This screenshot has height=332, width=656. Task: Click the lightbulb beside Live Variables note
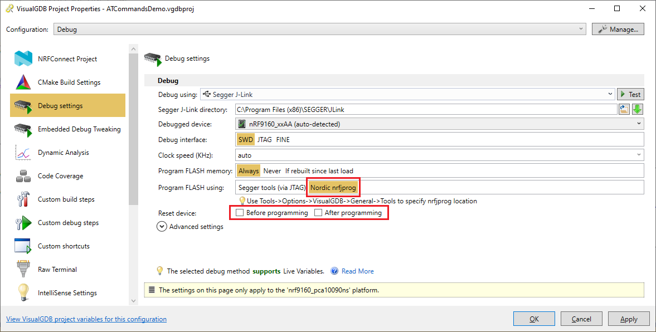click(160, 271)
